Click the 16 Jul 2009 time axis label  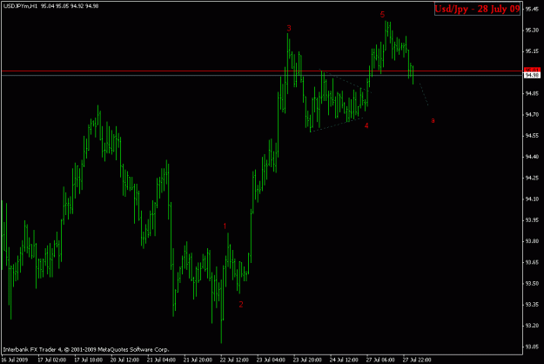(14, 360)
